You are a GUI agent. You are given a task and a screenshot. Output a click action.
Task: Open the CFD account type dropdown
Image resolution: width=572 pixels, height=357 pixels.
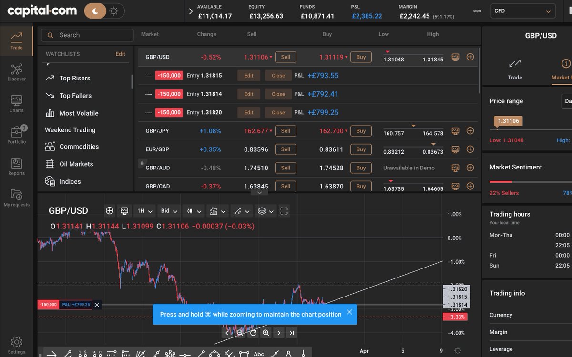[x=523, y=10]
